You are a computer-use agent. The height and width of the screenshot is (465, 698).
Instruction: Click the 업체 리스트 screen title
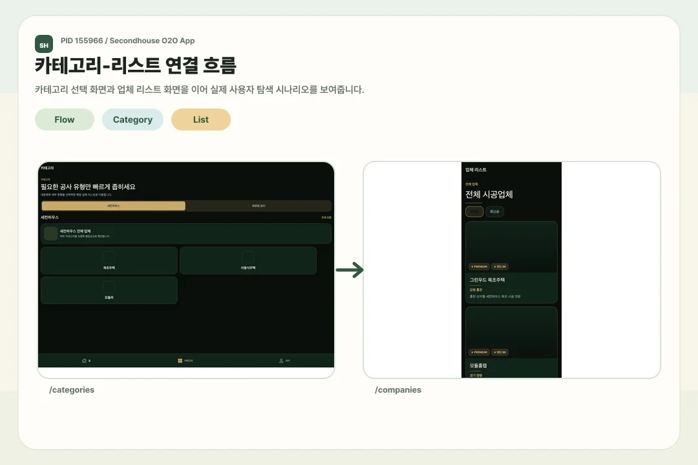[x=476, y=170]
